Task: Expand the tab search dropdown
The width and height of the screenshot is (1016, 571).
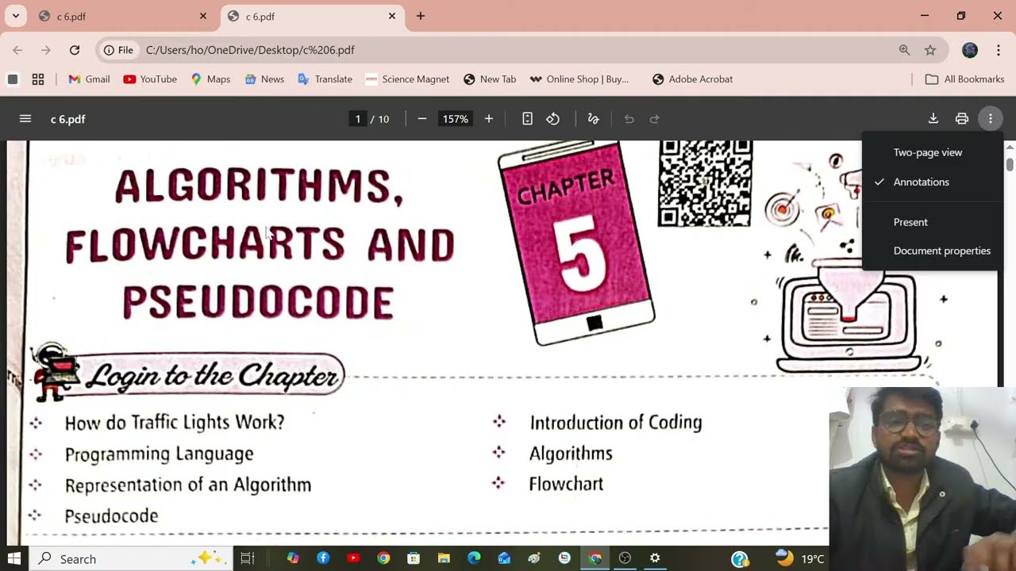Action: 15,16
